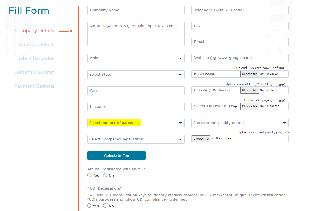The image size is (326, 211).
Task: Focus the Fax field
Action: pos(240,26)
